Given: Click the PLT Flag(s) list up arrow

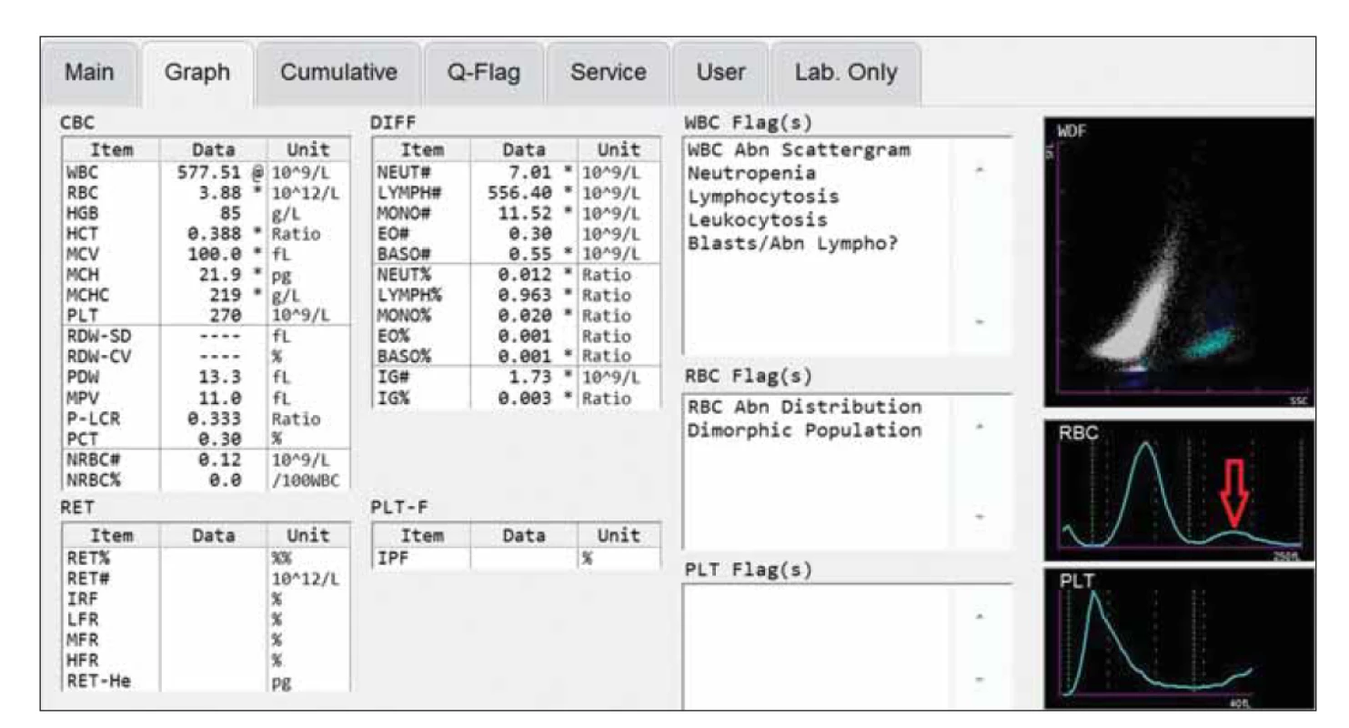Looking at the screenshot, I should [x=979, y=616].
